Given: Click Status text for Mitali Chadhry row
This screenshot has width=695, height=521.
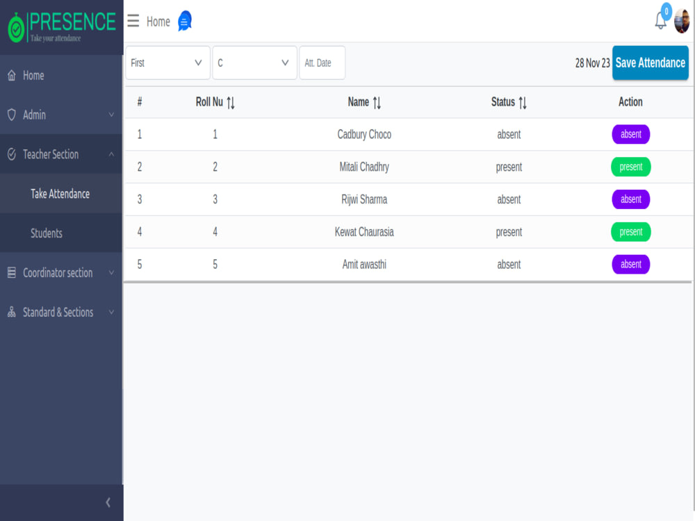Looking at the screenshot, I should coord(509,167).
